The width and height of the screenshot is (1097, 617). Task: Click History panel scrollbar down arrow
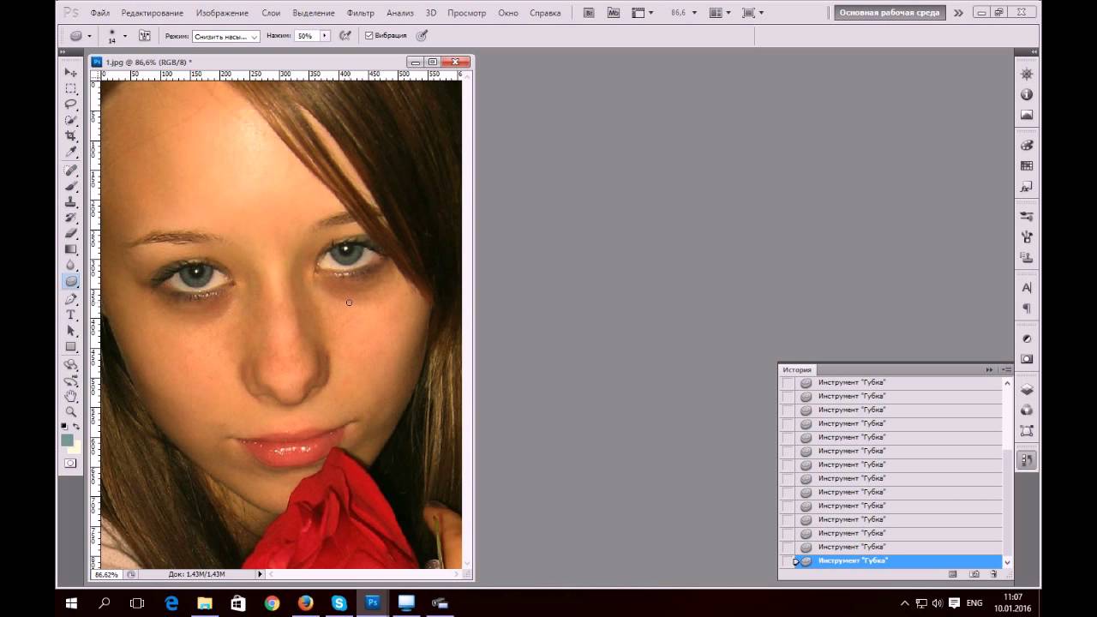1007,562
